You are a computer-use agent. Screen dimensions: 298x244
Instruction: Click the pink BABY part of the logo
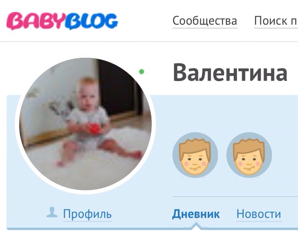pos(35,21)
